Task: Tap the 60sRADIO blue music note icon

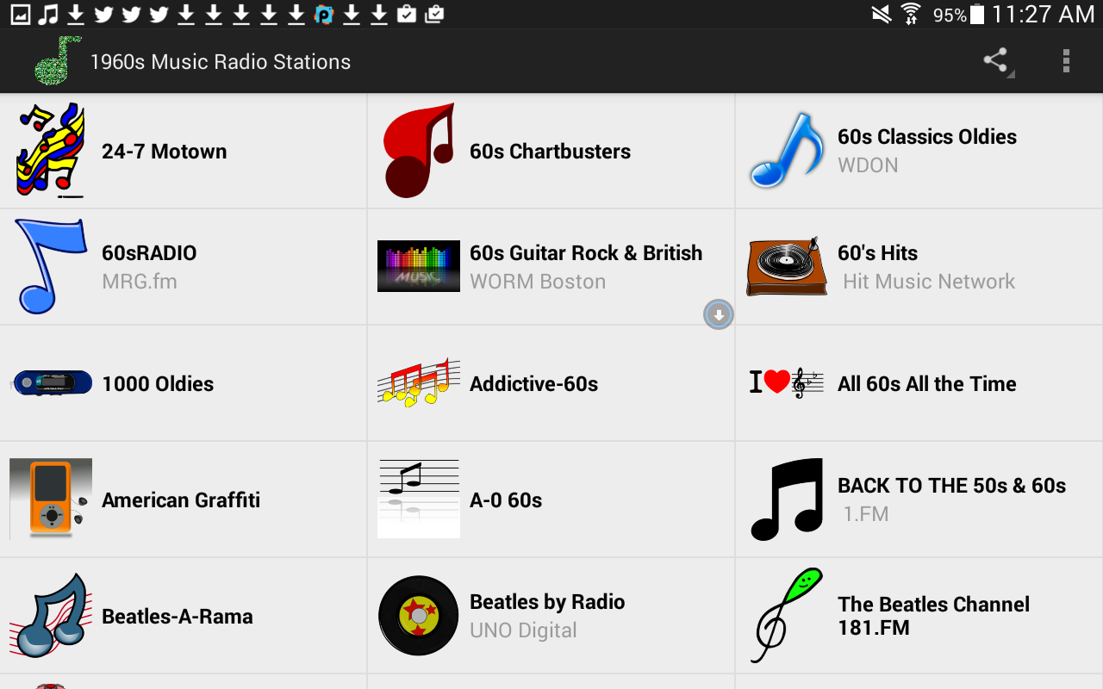Action: click(x=51, y=266)
